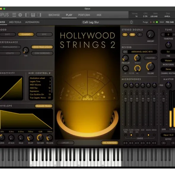Toggle the left sidebar panel icon
Viewport: 175px width, 175px height.
(27, 15)
